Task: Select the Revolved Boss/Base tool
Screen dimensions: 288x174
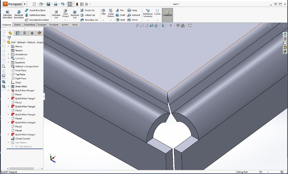Action: click(x=19, y=14)
